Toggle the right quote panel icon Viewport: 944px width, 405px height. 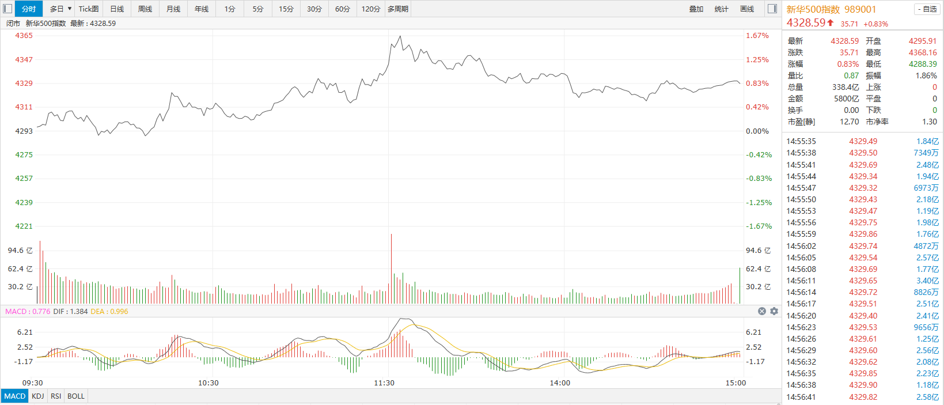click(x=772, y=9)
